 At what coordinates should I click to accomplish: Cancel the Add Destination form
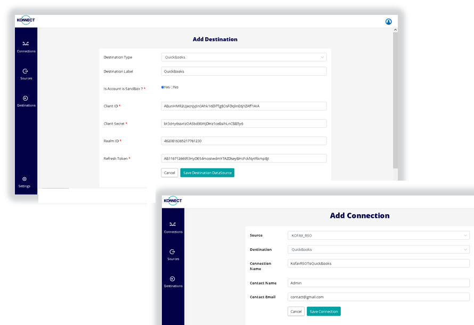click(169, 173)
